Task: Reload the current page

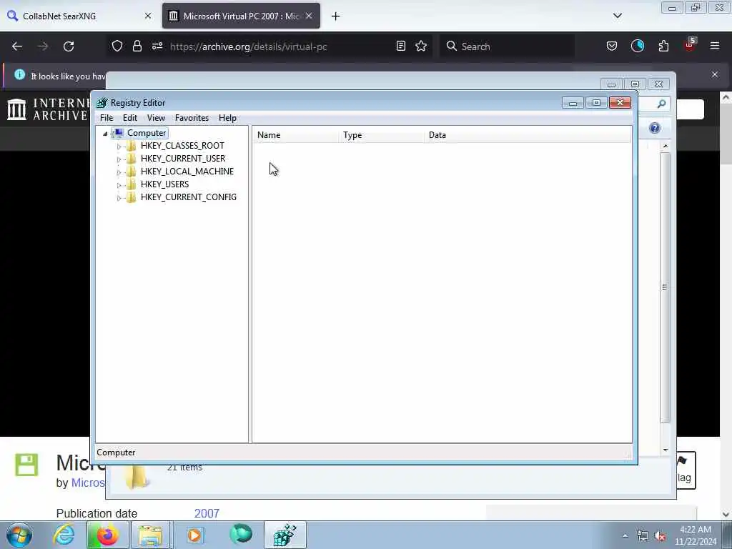Action: tap(69, 46)
